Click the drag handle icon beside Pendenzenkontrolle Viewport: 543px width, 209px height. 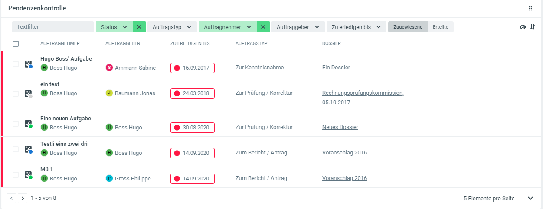530,8
